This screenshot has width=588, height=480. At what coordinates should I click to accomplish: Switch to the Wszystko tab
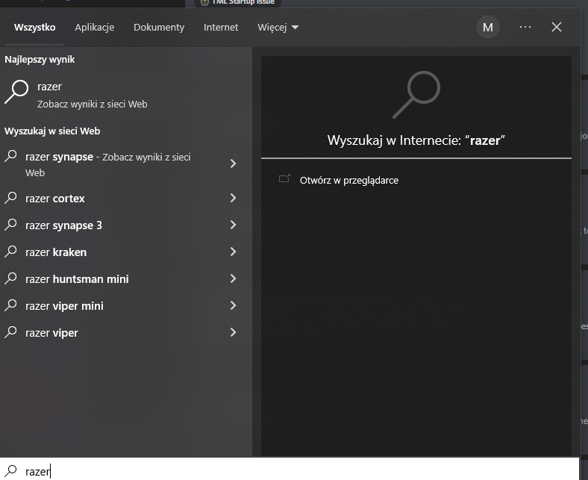(34, 28)
